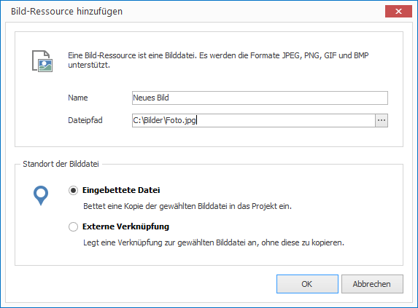Confirm the dialog with OK

click(x=307, y=284)
